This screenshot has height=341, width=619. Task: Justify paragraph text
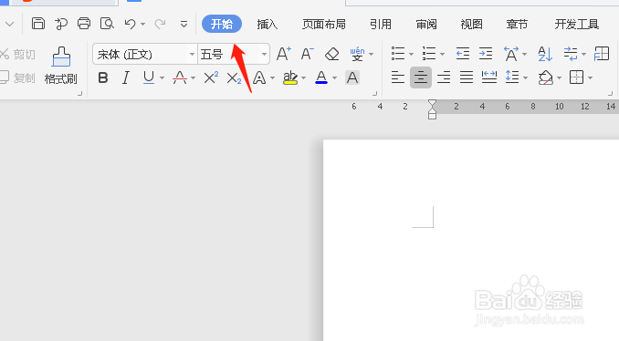pos(467,77)
